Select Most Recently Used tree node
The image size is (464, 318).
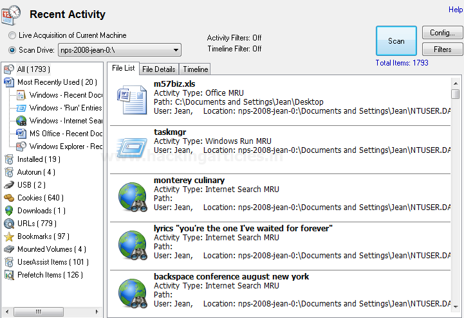pyautogui.click(x=57, y=82)
